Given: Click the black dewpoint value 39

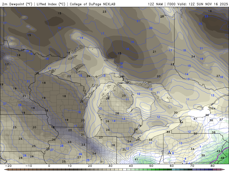Looking at the screenshot, I should coord(203,155).
